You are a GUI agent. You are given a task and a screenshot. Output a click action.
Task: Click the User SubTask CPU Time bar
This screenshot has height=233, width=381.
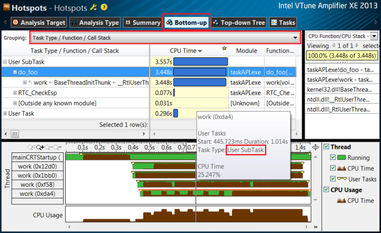point(201,62)
